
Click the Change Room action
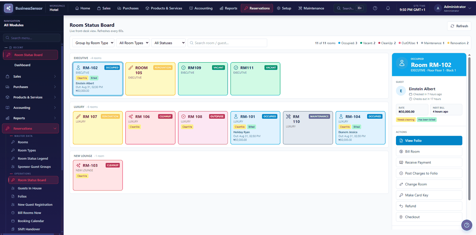click(x=429, y=184)
